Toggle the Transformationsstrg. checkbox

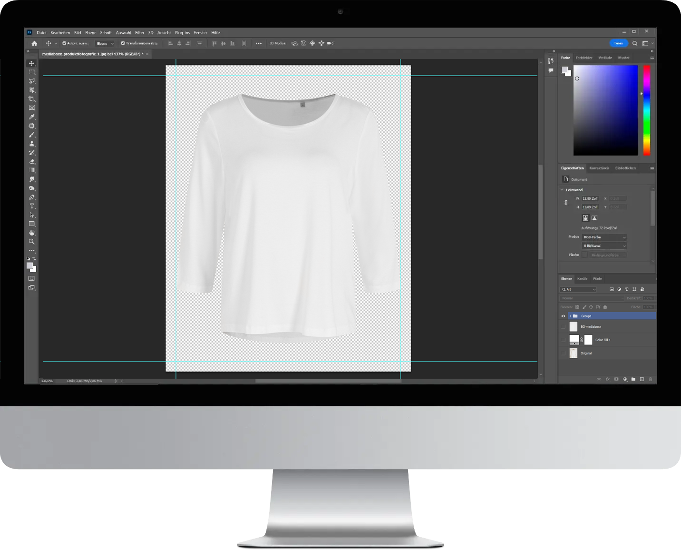pyautogui.click(x=123, y=43)
